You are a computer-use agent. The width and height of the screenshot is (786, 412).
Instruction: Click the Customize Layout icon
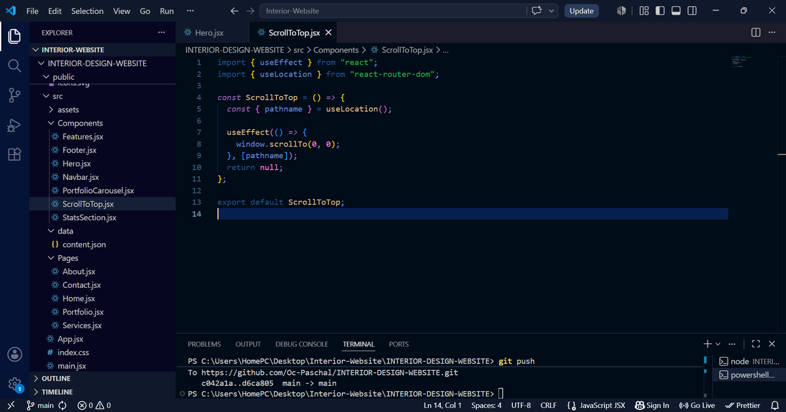pyautogui.click(x=644, y=11)
